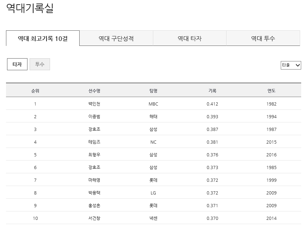The height and width of the screenshot is (234, 304).
Task: Click 롯데 in 마해영's row
Action: pyautogui.click(x=153, y=180)
